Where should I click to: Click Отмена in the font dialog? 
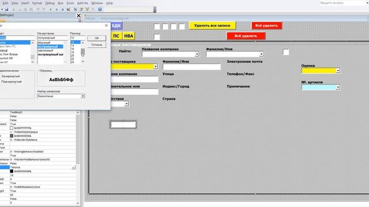(x=97, y=45)
